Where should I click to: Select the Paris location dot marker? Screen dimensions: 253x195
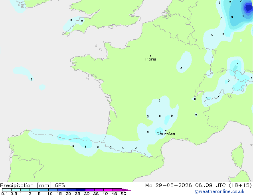click(x=151, y=56)
